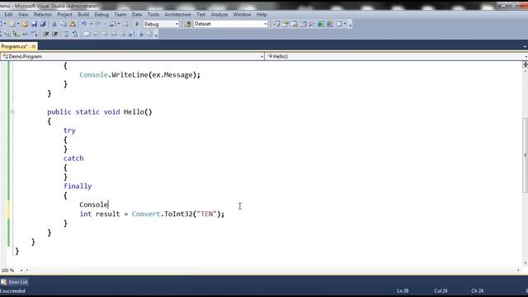Open Find in Files icon beside Dataset box
The width and height of the screenshot is (528, 297).
coord(187,24)
